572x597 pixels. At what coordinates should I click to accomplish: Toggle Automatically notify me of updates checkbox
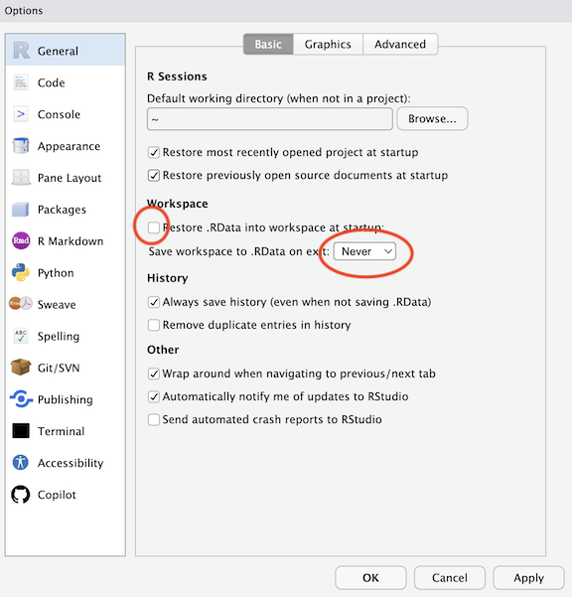click(154, 396)
